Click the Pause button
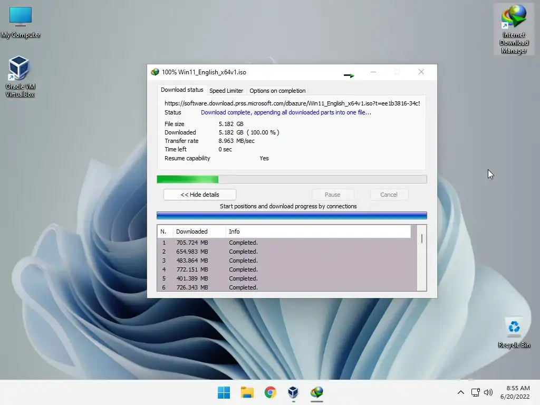 pos(333,195)
